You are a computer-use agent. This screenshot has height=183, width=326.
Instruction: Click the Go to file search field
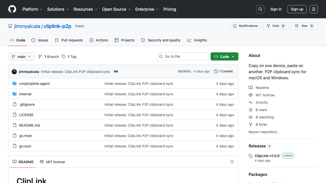[x=183, y=56]
